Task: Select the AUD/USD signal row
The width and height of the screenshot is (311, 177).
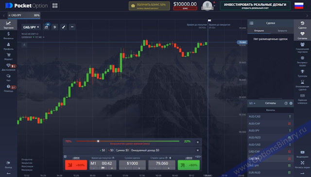Action: coord(270,145)
